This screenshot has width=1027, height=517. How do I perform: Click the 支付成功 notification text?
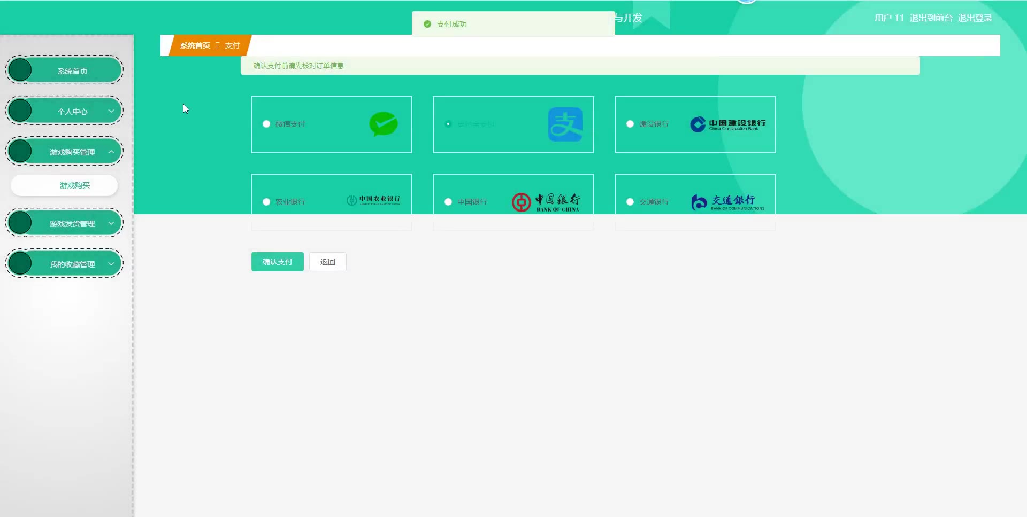coord(451,24)
